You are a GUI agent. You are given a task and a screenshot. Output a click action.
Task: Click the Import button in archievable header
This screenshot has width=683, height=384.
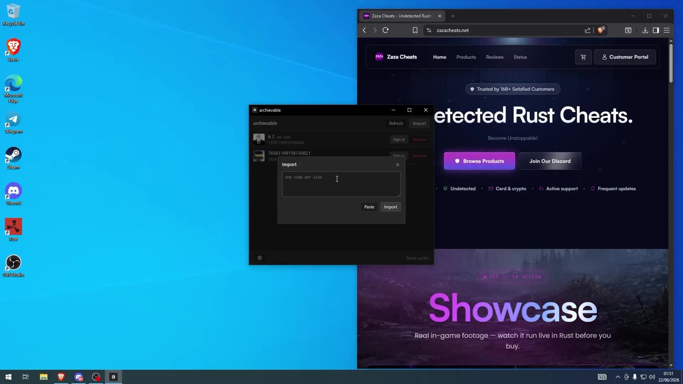[x=419, y=123]
